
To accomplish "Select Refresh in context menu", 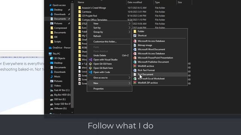I will pyautogui.click(x=110, y=36).
